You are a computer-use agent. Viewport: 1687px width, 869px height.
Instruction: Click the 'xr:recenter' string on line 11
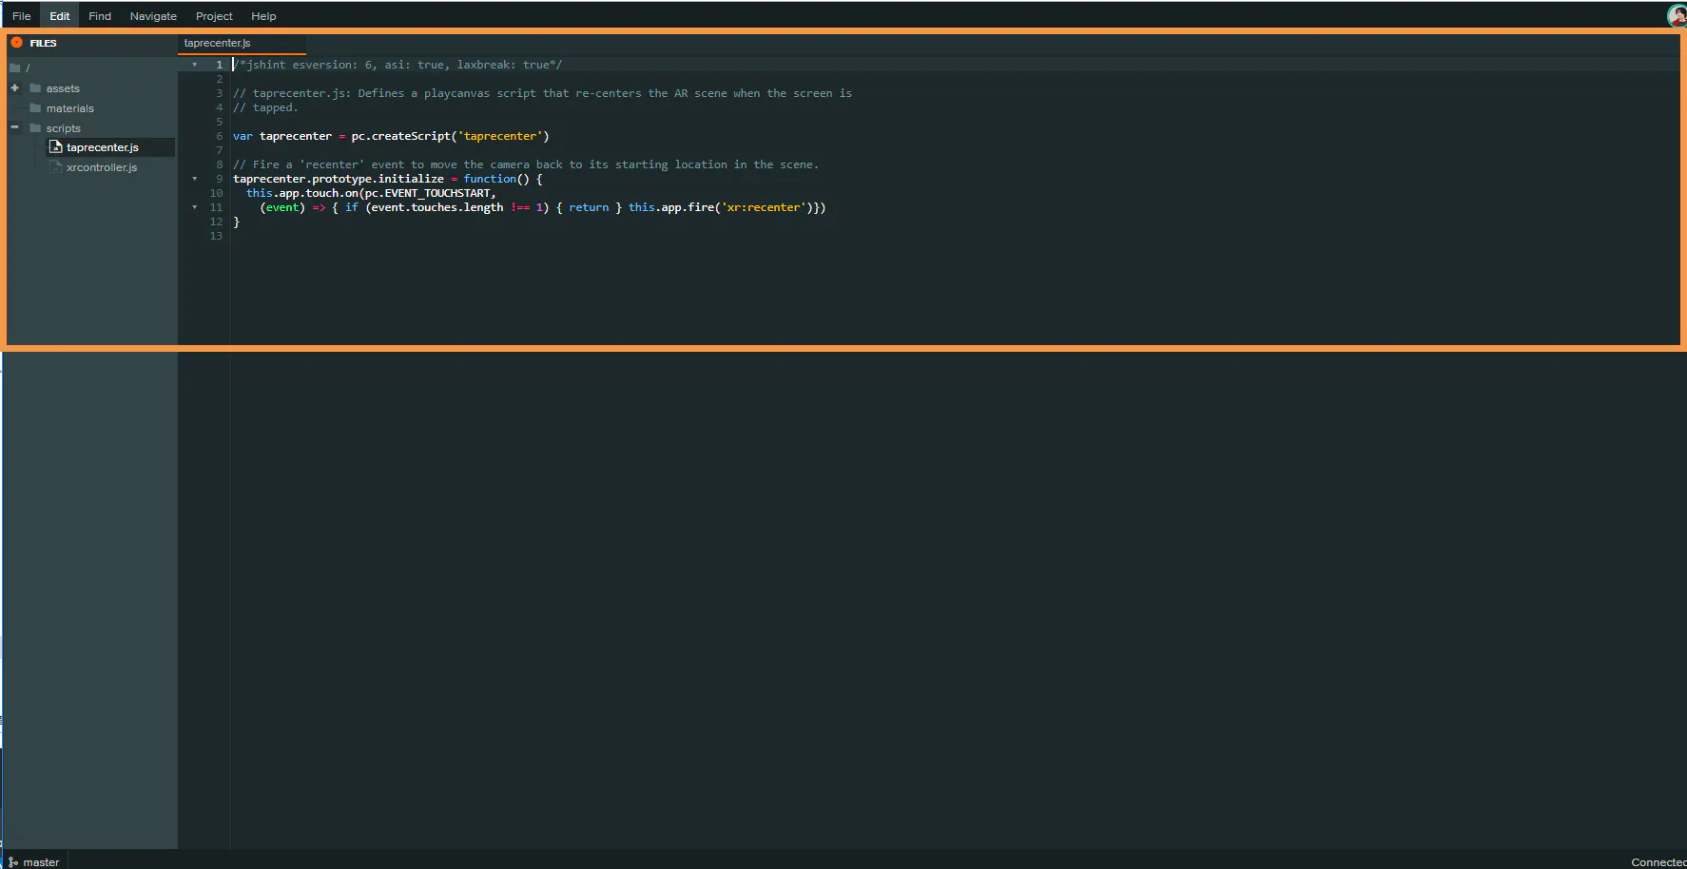763,207
